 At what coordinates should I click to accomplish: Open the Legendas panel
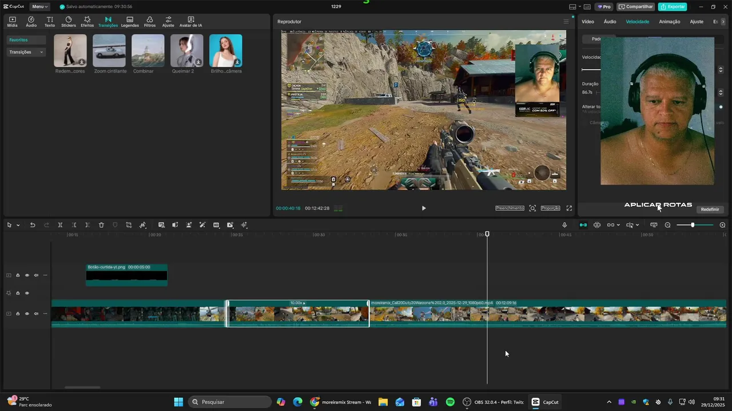(130, 22)
